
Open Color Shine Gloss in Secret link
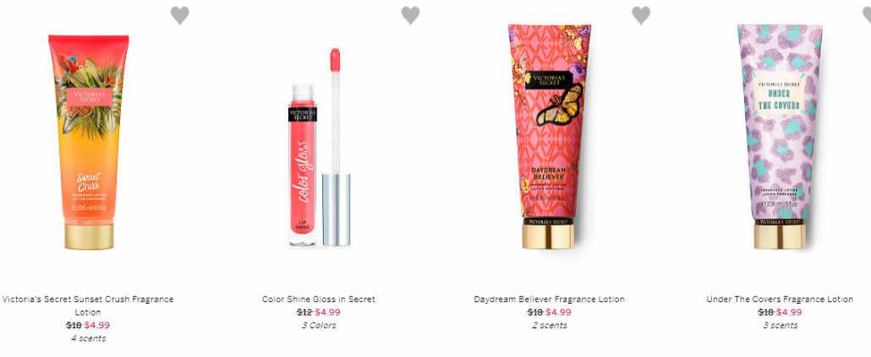tap(319, 299)
